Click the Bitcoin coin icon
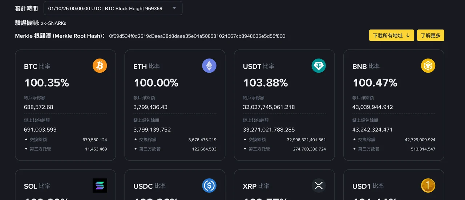This screenshot has width=465, height=200. click(100, 66)
